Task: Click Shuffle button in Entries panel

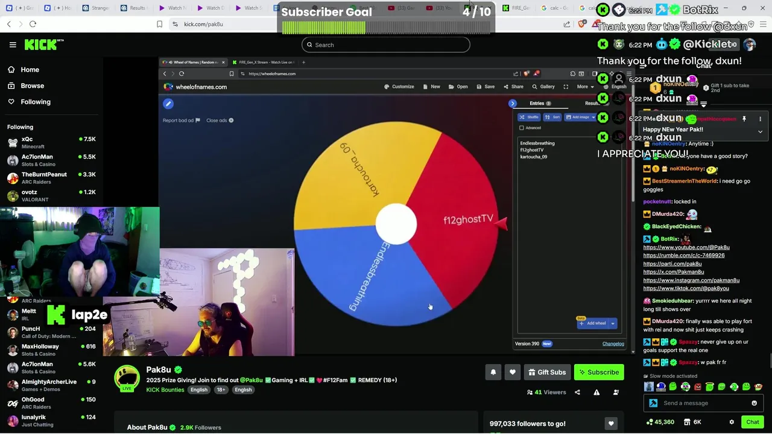Action: click(530, 117)
